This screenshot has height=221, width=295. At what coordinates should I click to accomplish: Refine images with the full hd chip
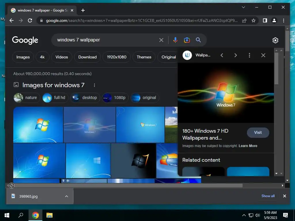click(55, 98)
